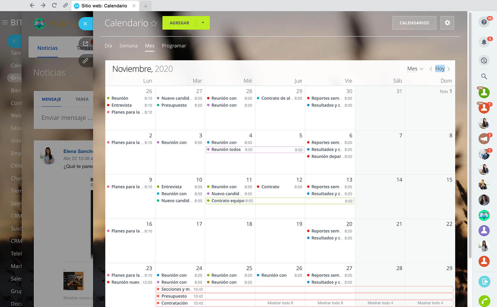Screen dimensions: 497x307
Task: Open calendar settings gear icon
Action: coord(447,23)
